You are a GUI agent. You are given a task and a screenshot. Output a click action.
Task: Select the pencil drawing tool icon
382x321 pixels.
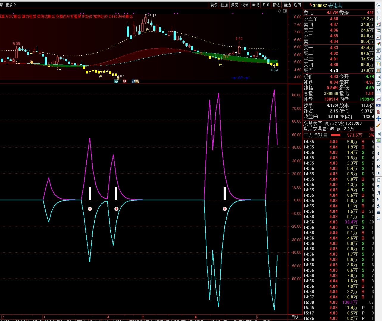378,125
